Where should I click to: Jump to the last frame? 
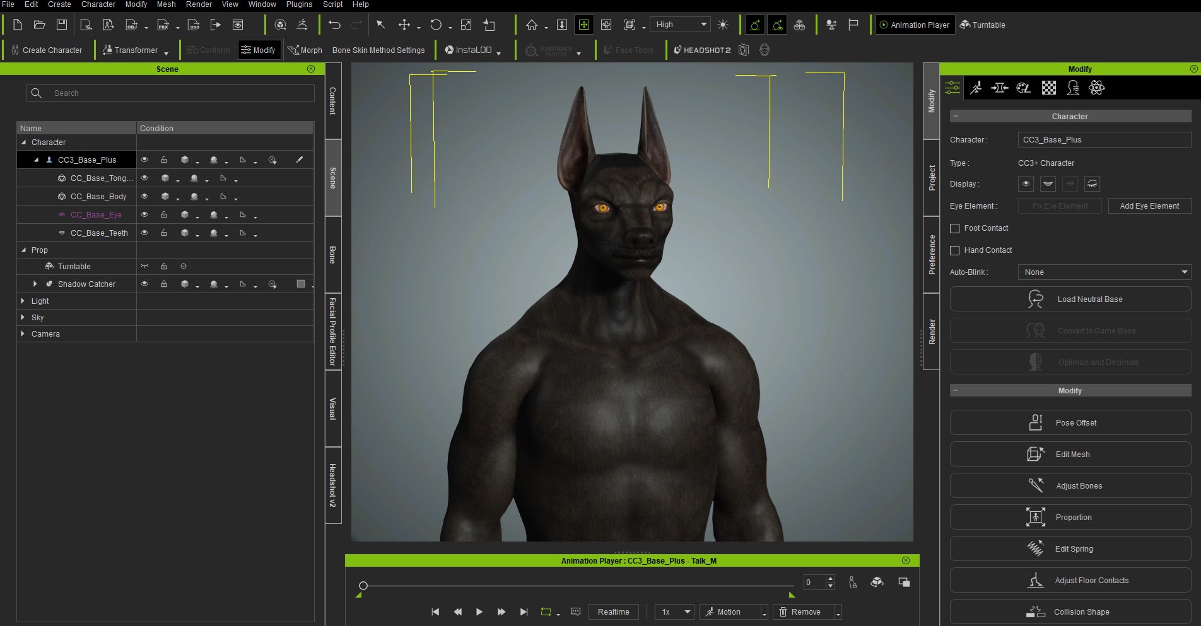[x=524, y=612]
